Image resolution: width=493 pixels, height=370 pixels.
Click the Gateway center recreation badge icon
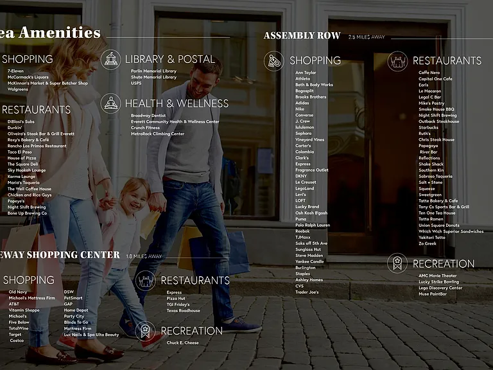tap(146, 331)
